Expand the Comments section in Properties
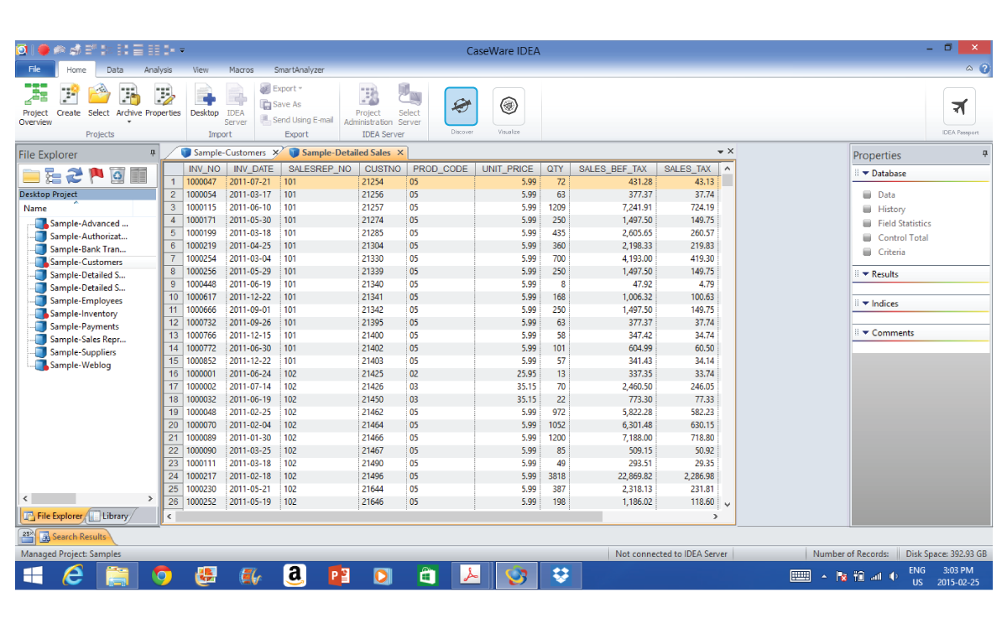 pos(866,333)
